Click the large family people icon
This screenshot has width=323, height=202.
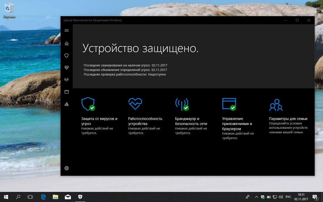pyautogui.click(x=276, y=105)
